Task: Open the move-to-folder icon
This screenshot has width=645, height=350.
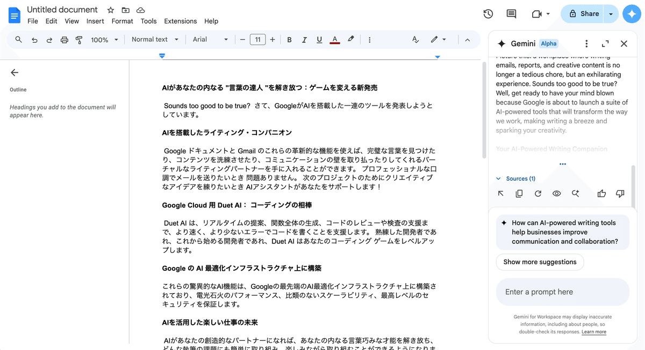Action: click(126, 10)
